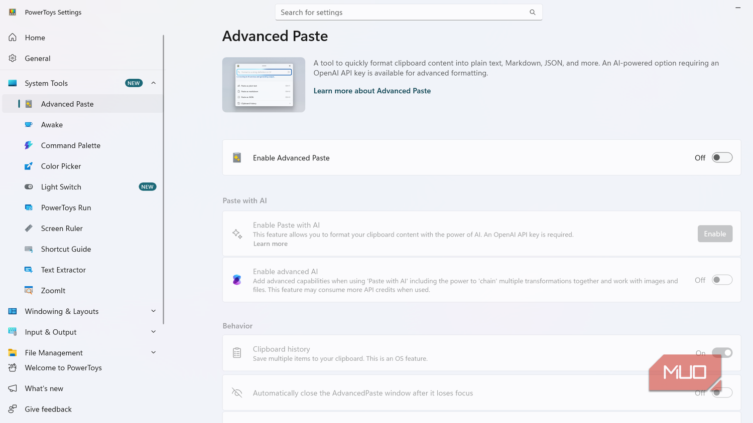The image size is (753, 423).
Task: Click the Advanced Paste preview thumbnail
Action: click(x=264, y=85)
